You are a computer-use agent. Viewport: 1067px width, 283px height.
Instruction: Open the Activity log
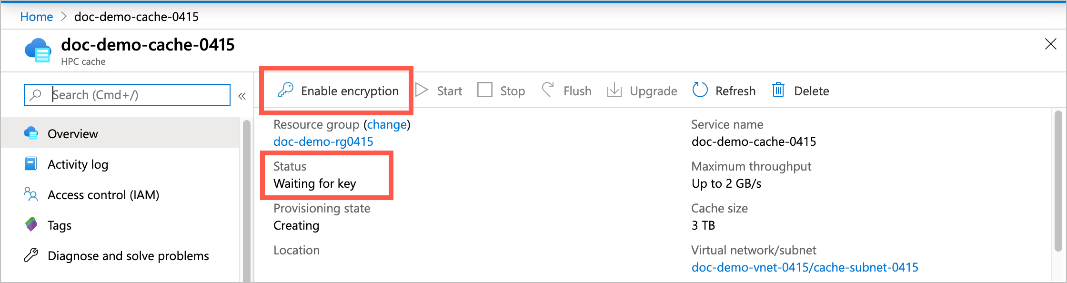coord(31,164)
